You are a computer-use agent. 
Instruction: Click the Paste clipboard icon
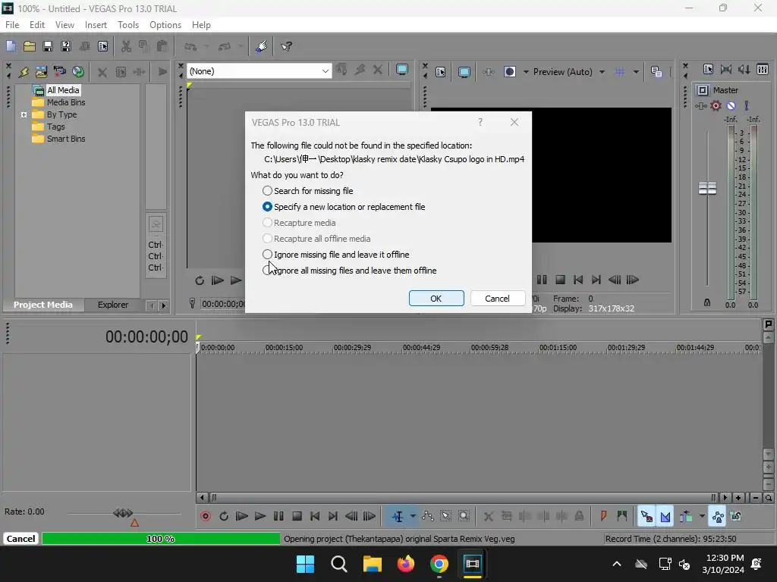pyautogui.click(x=162, y=46)
